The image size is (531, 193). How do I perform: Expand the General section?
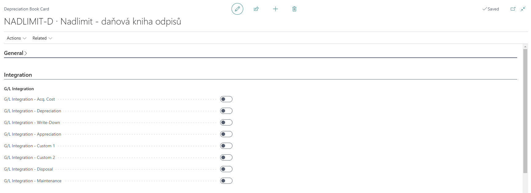coord(15,53)
